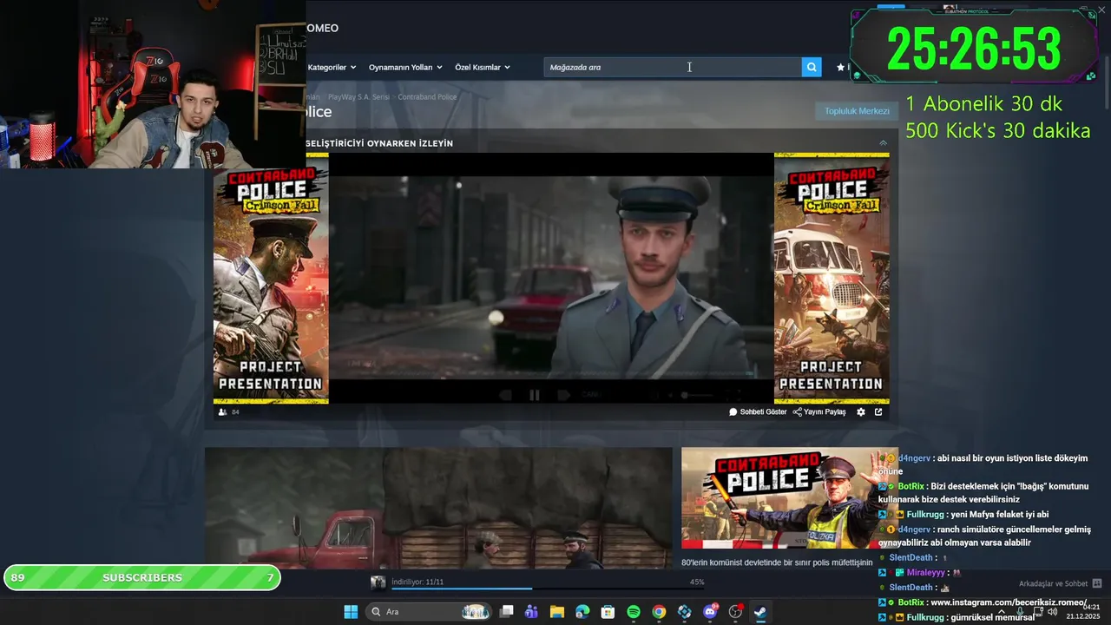The image size is (1111, 625).
Task: Pause the developer broadcast video
Action: 534,395
